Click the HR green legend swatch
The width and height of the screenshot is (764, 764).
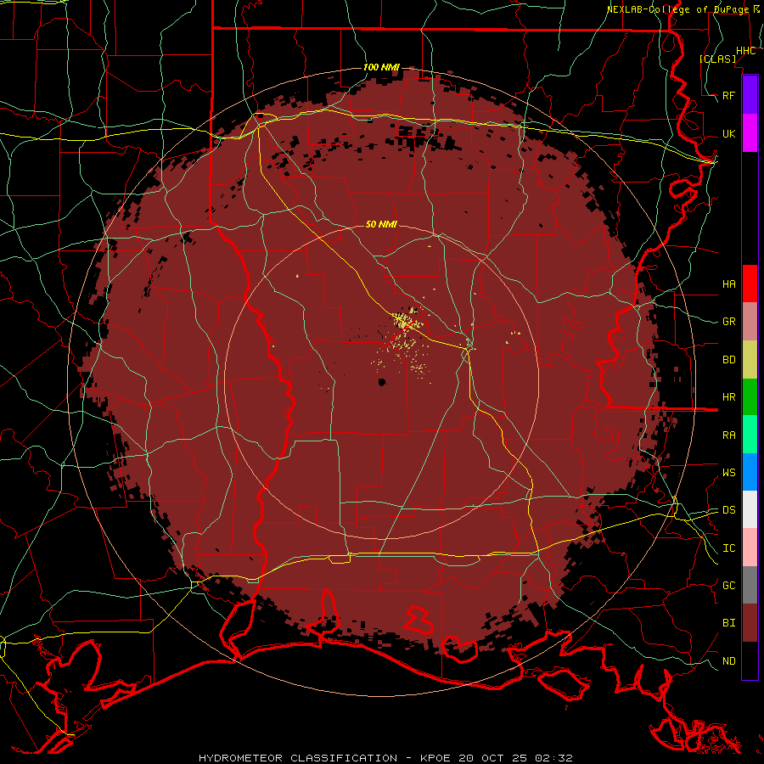[750, 397]
